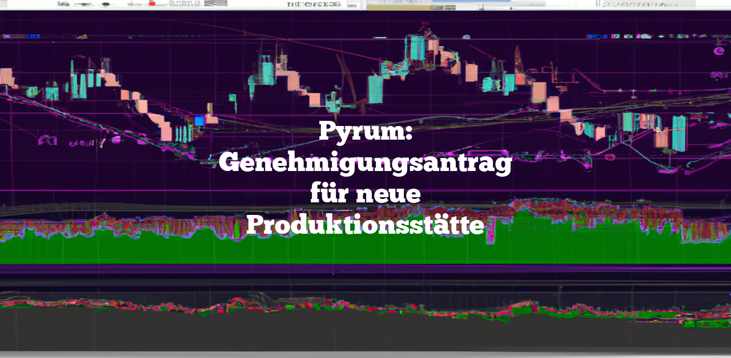Click the faded text at top-right corner
The image size is (731, 358).
pos(640,4)
